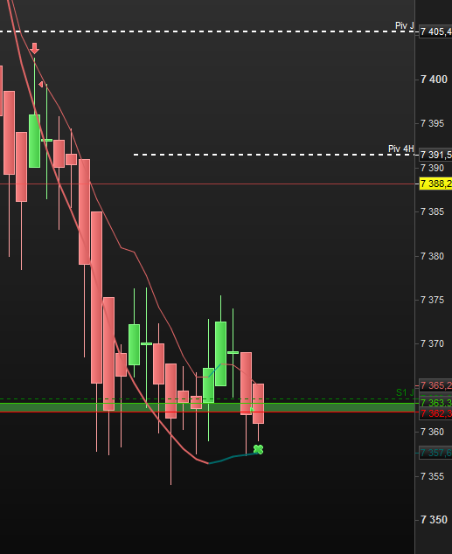Screen dimensions: 452x554
Task: Click the green 7 363,3 price tag
Action: coord(435,403)
